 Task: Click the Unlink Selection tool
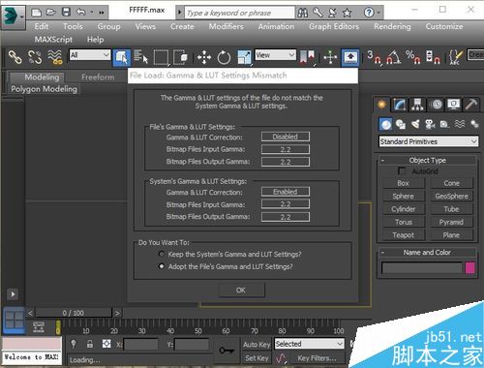tap(35, 57)
